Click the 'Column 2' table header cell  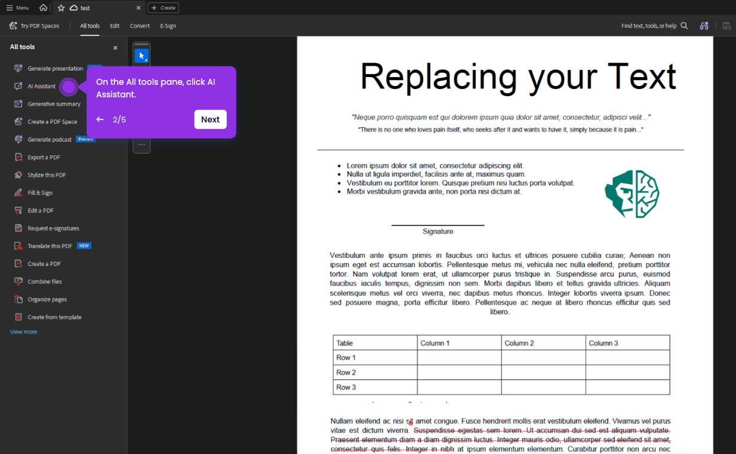(x=543, y=343)
